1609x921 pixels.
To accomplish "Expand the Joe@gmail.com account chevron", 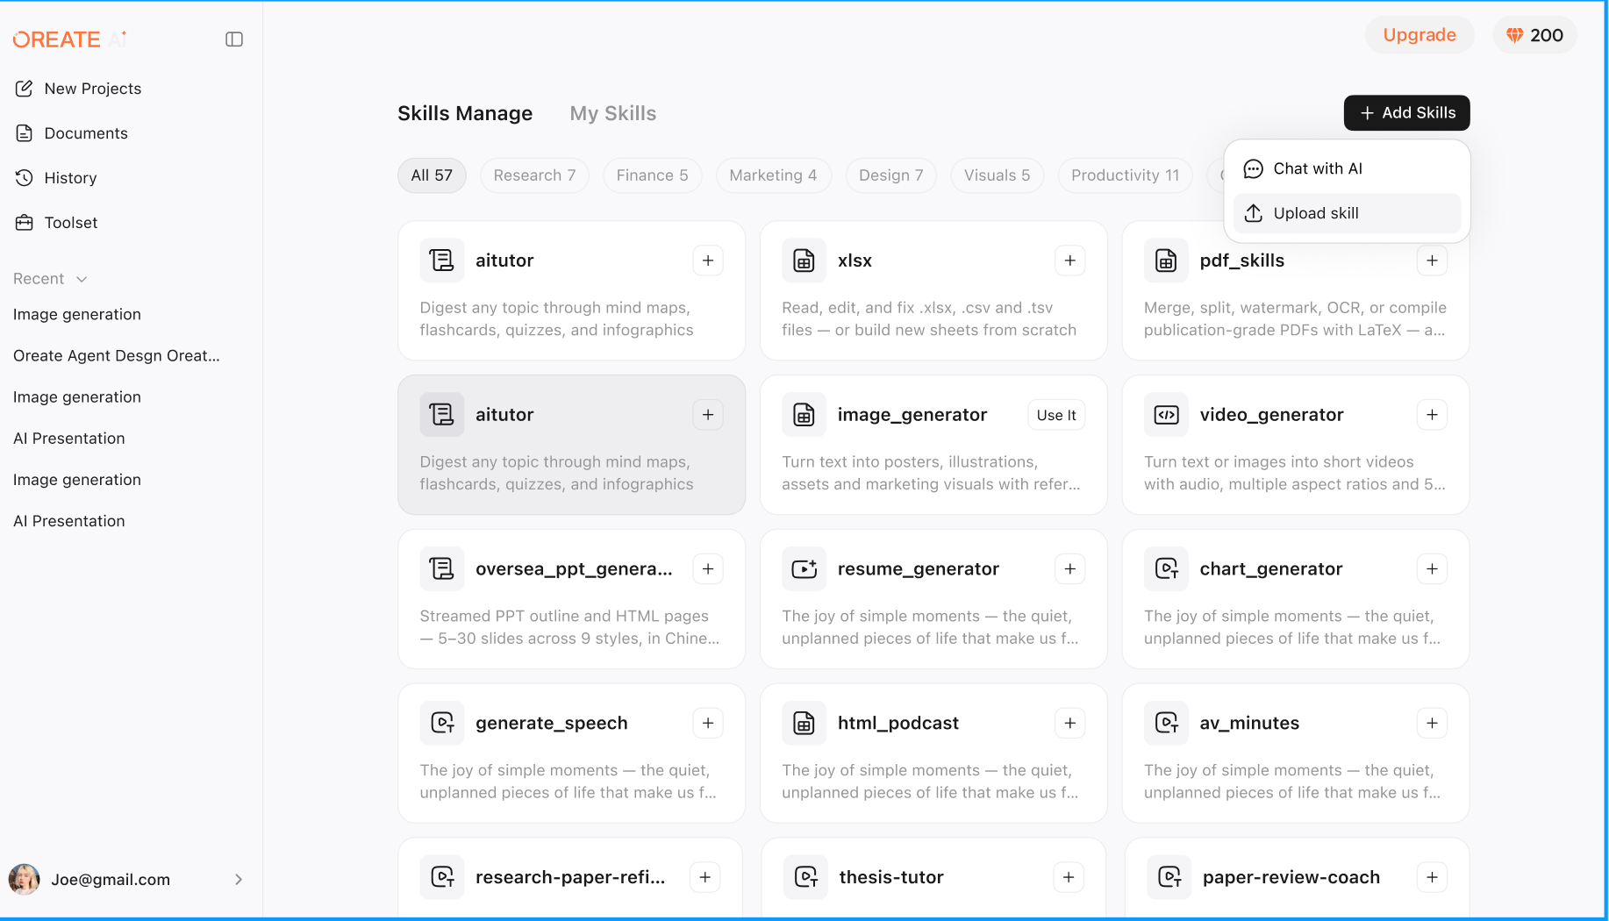I will tap(239, 880).
